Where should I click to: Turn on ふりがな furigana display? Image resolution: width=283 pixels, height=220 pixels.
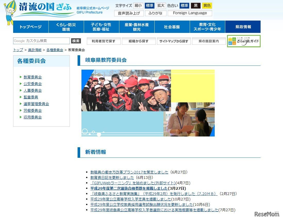(x=155, y=13)
